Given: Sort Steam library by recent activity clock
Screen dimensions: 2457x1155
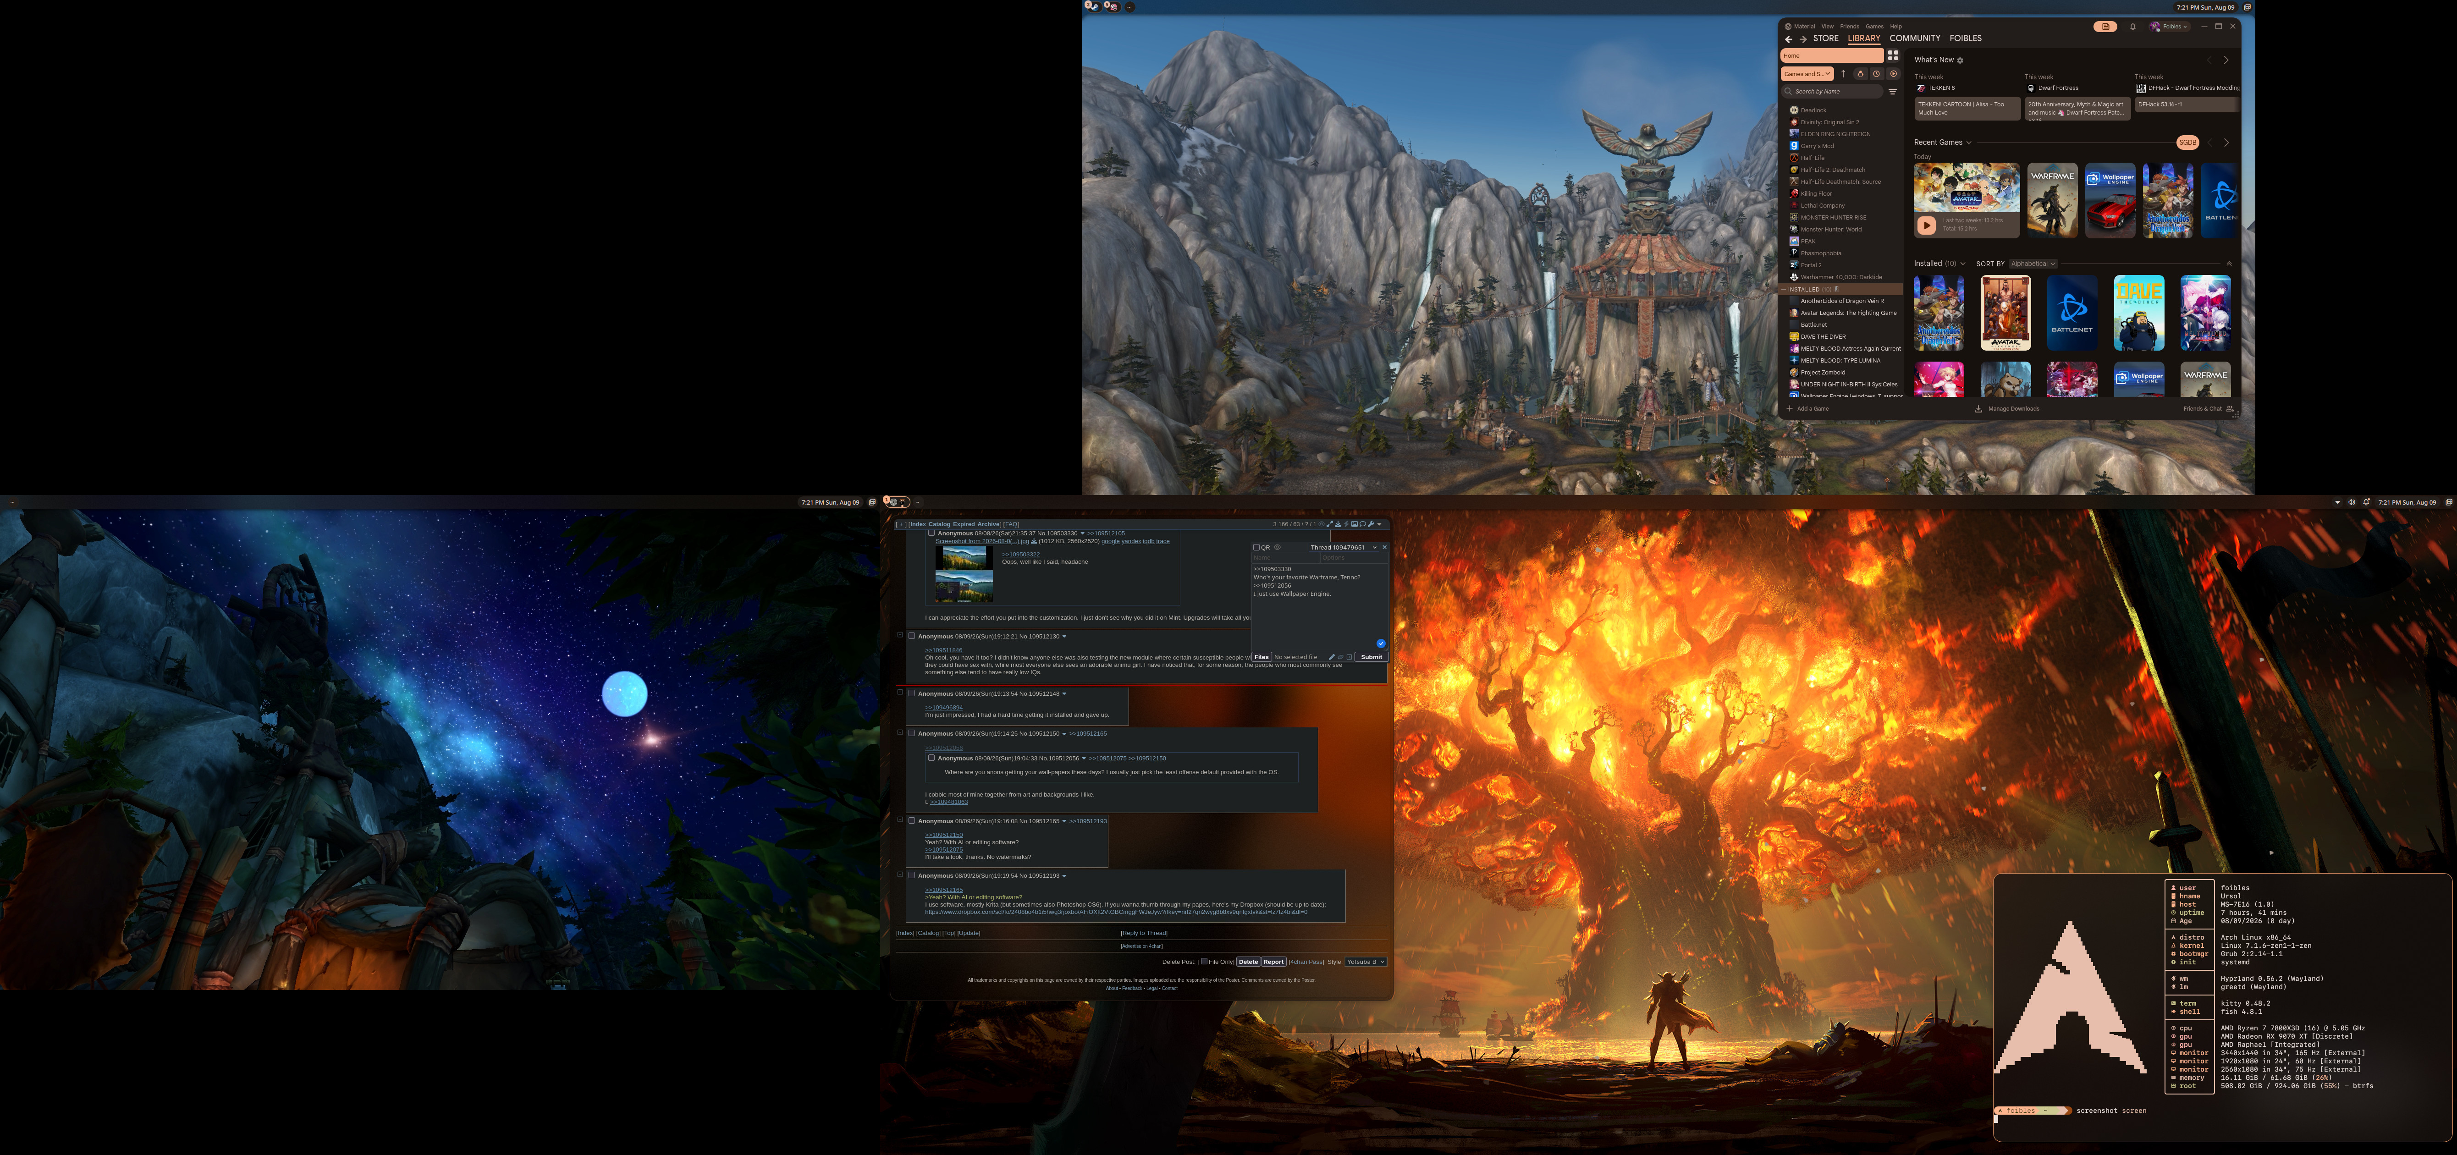Looking at the screenshot, I should [1876, 73].
